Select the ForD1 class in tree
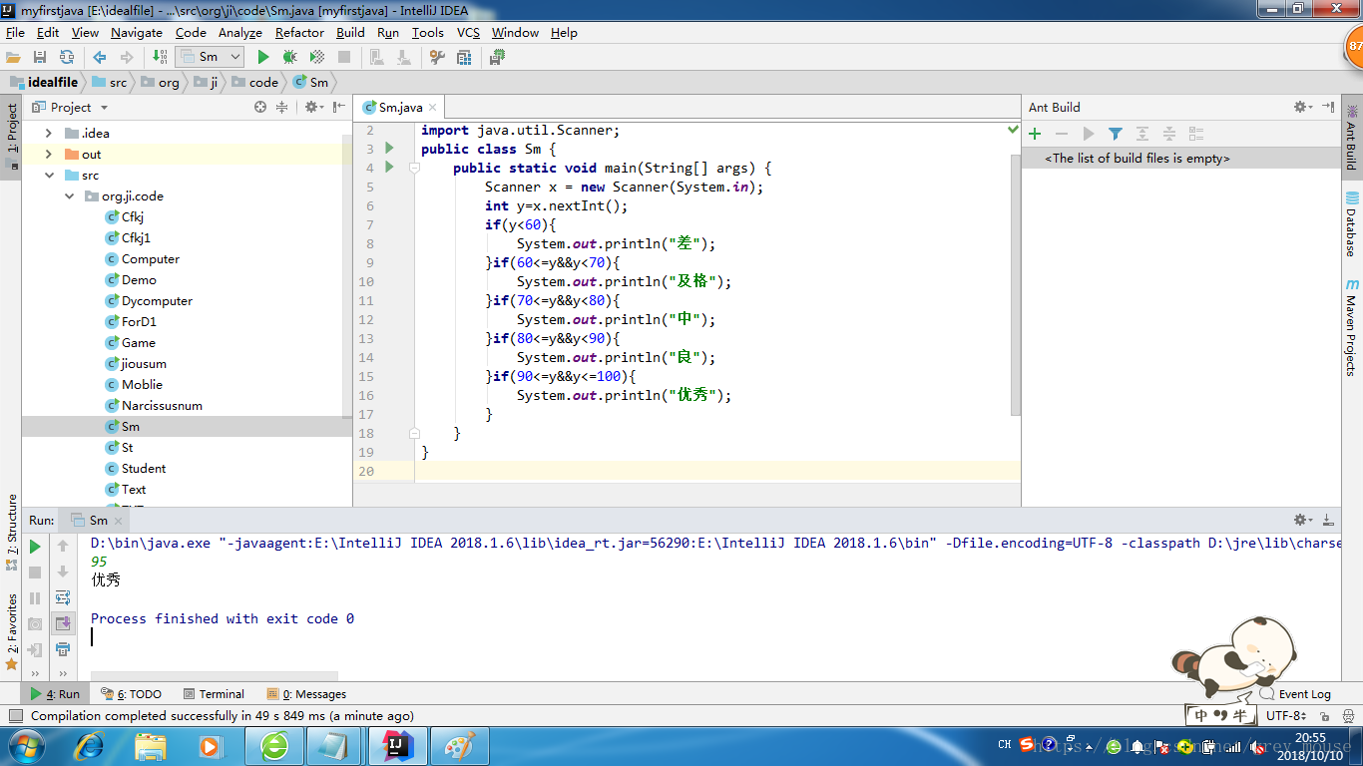Image resolution: width=1363 pixels, height=766 pixels. coord(139,321)
